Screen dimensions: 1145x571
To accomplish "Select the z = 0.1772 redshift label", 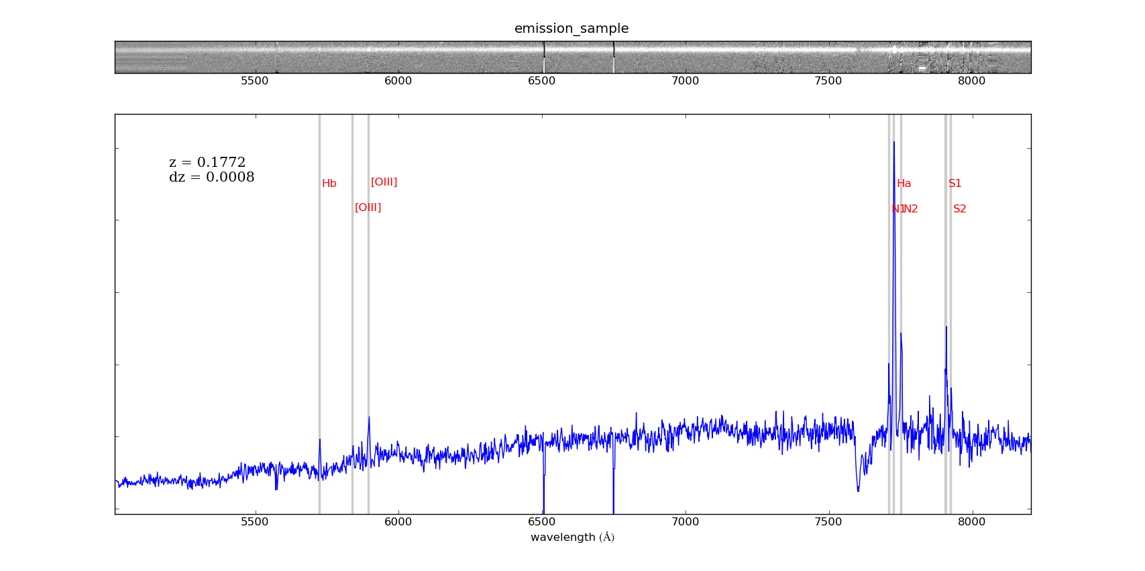I will [207, 163].
